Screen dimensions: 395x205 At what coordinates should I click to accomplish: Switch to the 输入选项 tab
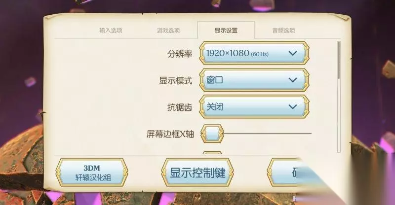click(x=111, y=31)
